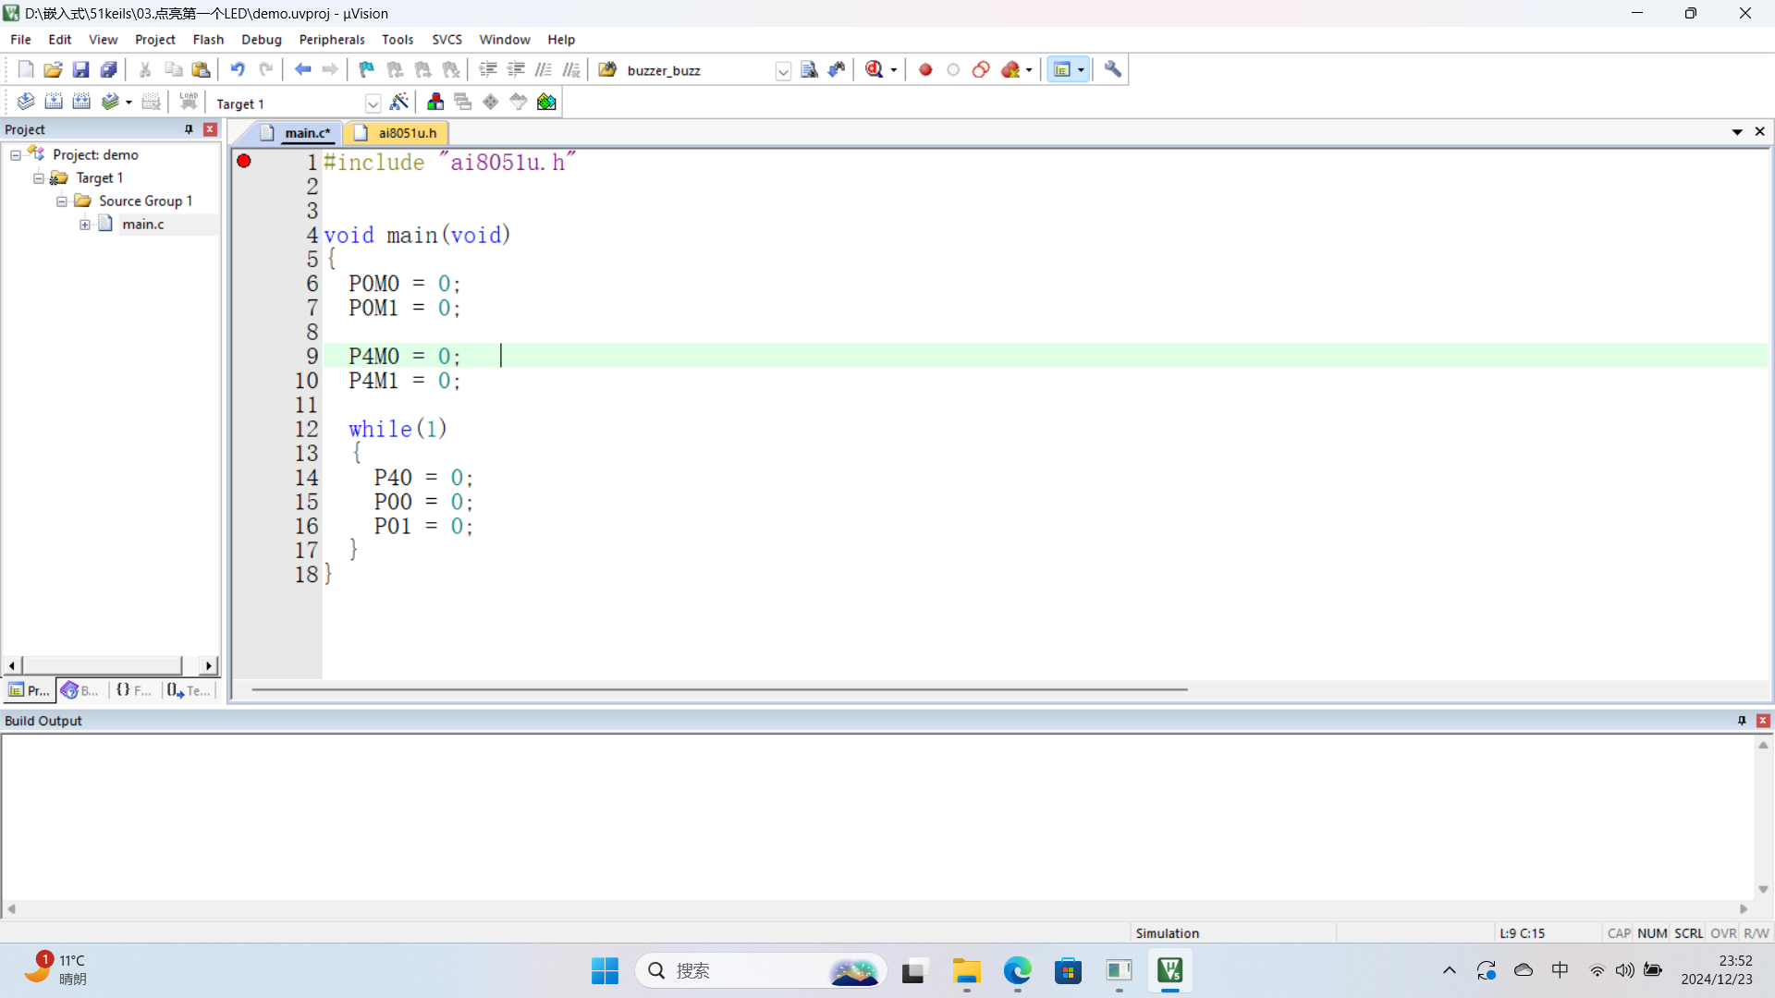Click the editor horizontal scrollbar
Image resolution: width=1775 pixels, height=998 pixels.
tap(719, 689)
